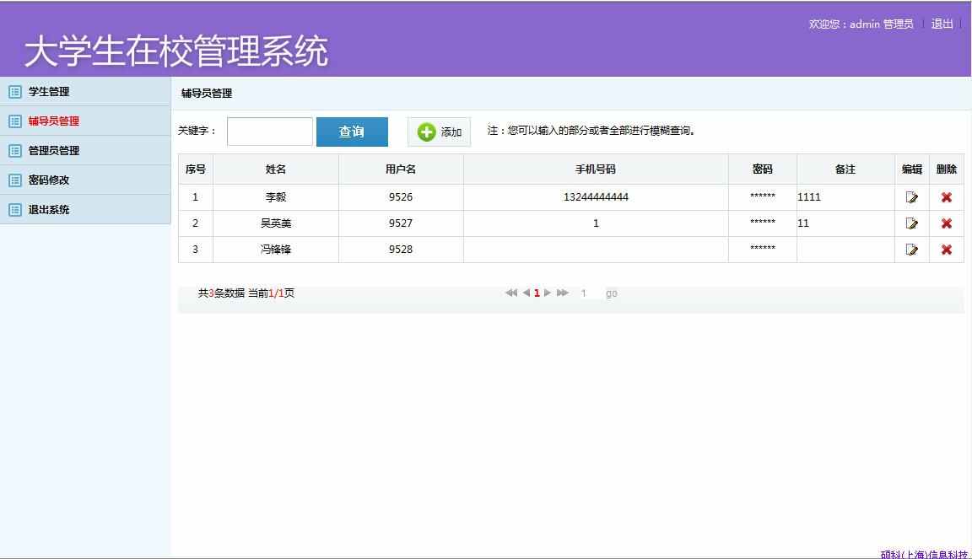Go to previous page arrow
This screenshot has width=972, height=559.
(526, 293)
